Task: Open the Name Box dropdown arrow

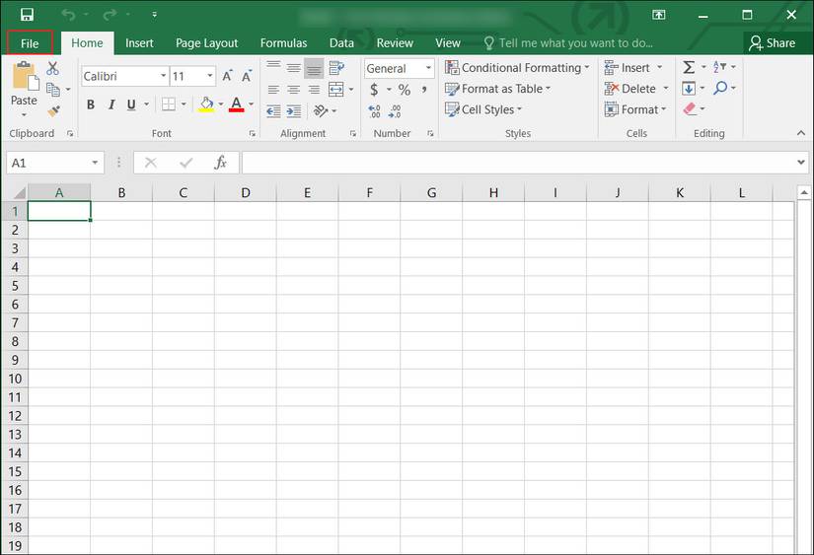Action: click(95, 163)
